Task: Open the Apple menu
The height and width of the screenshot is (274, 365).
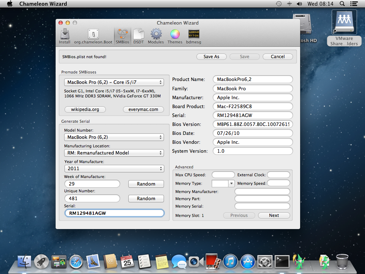Action: tap(10, 4)
